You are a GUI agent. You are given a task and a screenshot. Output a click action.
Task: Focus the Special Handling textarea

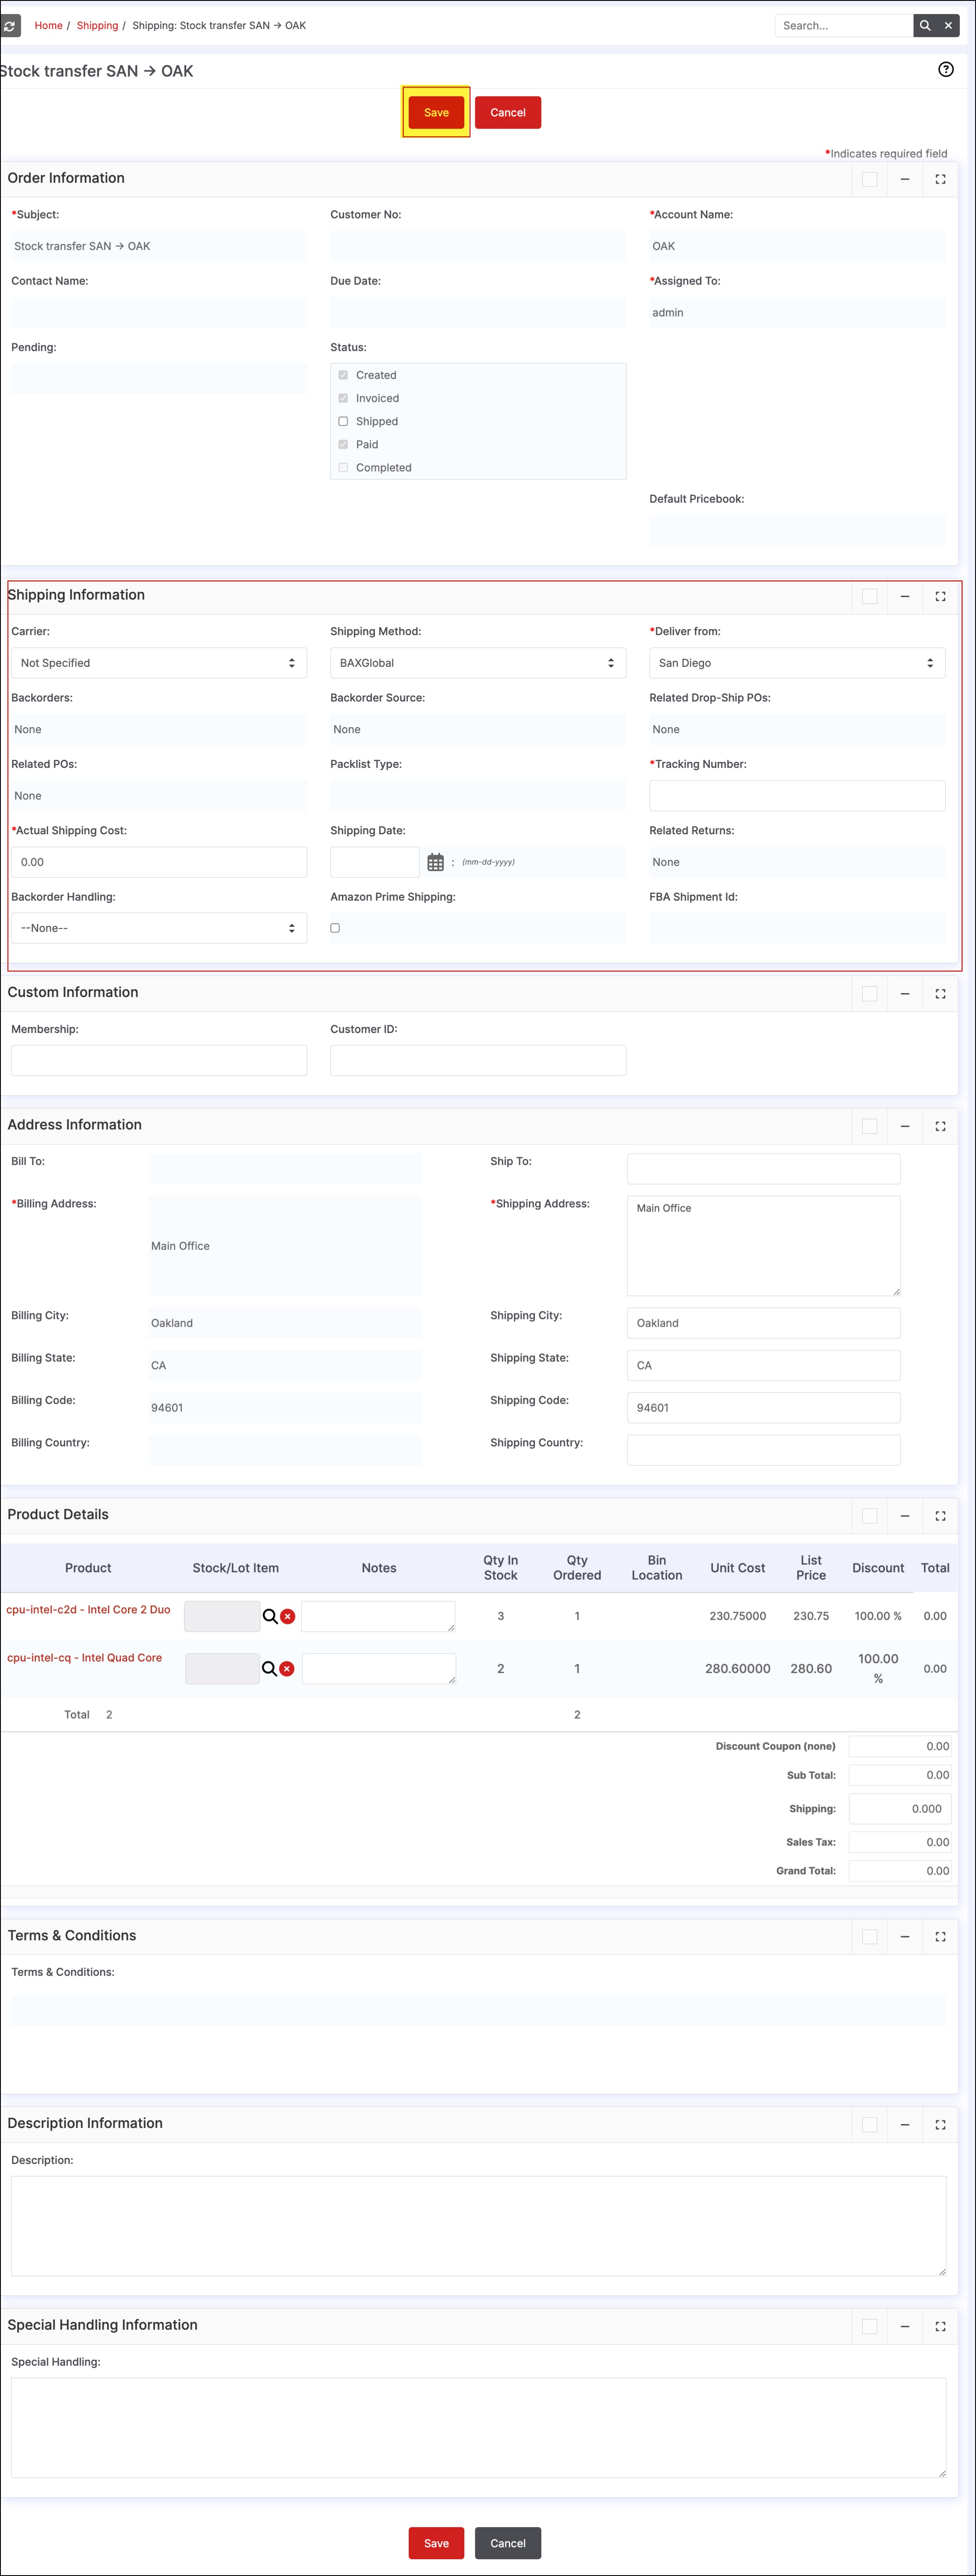click(478, 2427)
